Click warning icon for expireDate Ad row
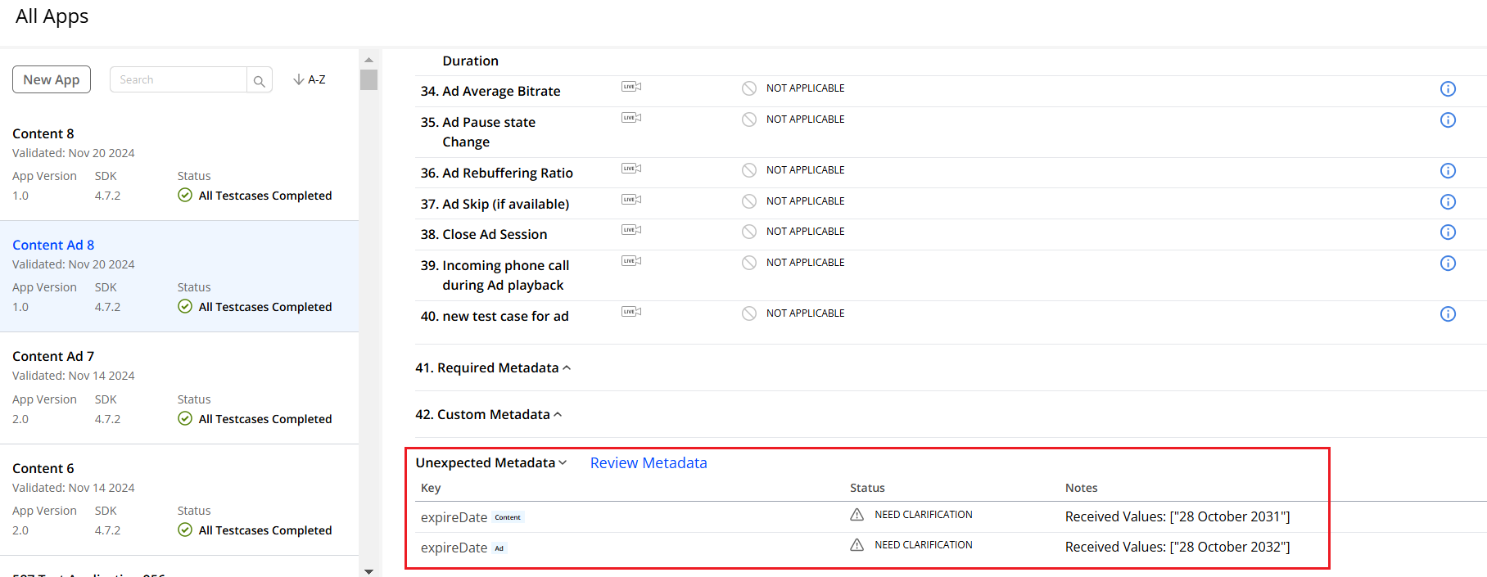This screenshot has width=1487, height=577. [x=856, y=545]
